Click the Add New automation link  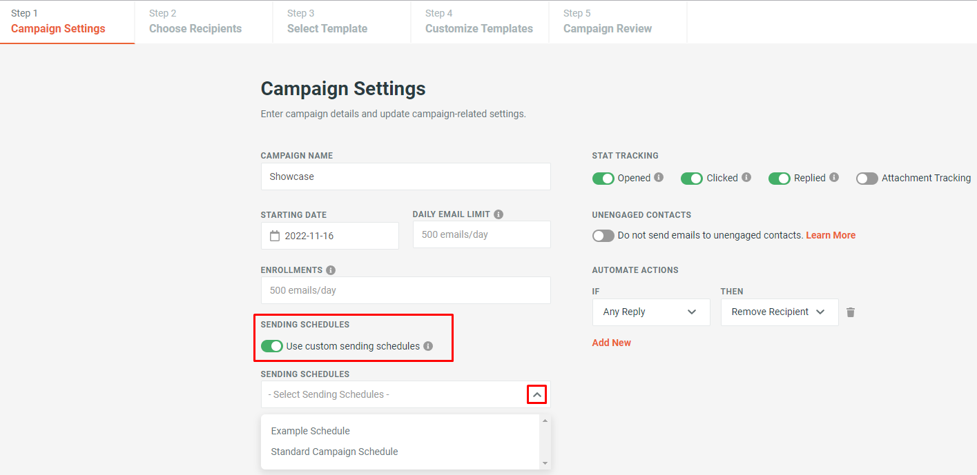pyautogui.click(x=611, y=342)
